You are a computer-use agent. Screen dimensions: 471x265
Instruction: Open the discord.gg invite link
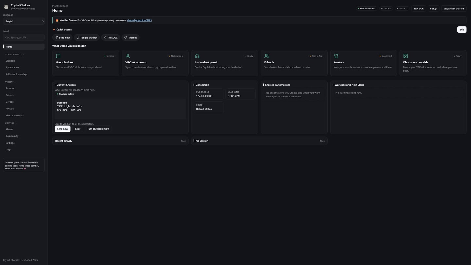(x=139, y=20)
